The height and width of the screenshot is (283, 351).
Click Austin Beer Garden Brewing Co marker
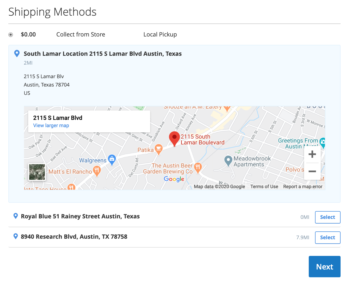pyautogui.click(x=198, y=168)
